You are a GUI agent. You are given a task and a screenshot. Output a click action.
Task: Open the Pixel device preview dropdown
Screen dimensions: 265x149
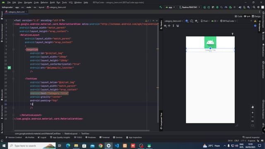(x=205, y=21)
